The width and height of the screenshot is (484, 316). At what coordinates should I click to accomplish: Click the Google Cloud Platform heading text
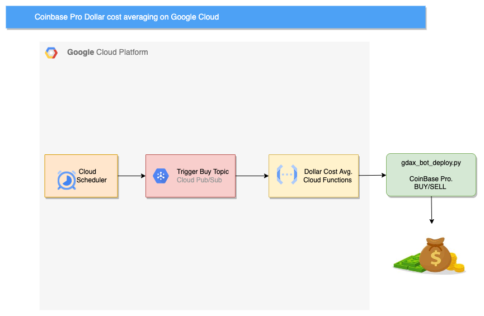(x=107, y=52)
